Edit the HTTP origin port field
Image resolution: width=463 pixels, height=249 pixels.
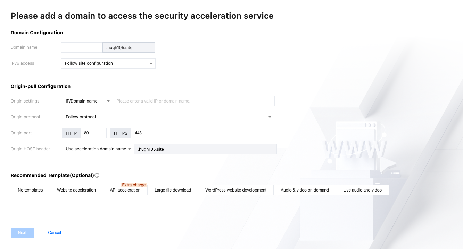93,133
